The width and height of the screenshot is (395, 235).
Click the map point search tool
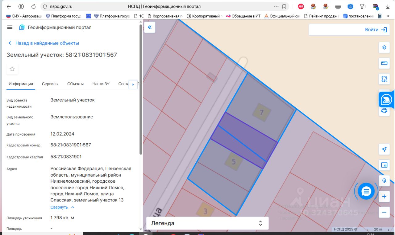(384, 181)
